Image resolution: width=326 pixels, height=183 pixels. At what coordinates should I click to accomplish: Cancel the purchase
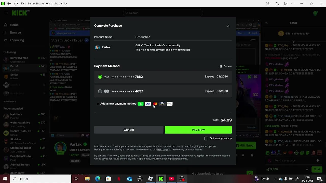129,130
